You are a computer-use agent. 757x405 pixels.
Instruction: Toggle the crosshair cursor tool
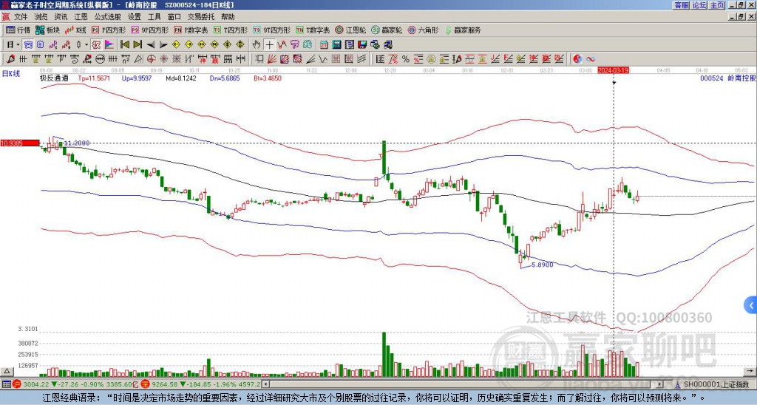[x=270, y=44]
